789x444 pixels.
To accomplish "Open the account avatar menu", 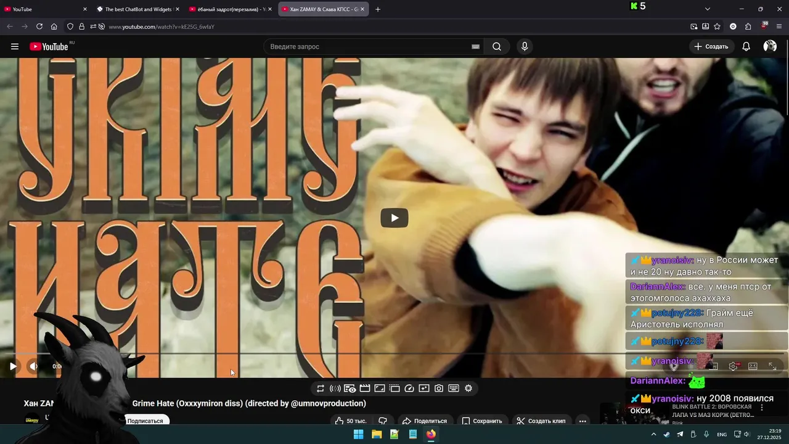I will pos(770,46).
